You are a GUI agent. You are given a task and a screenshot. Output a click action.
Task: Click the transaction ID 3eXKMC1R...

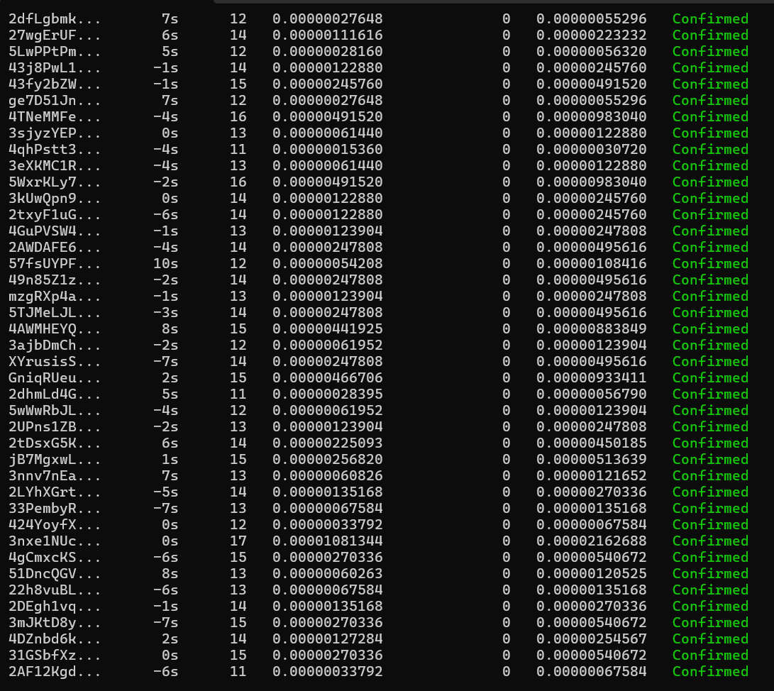(x=55, y=165)
